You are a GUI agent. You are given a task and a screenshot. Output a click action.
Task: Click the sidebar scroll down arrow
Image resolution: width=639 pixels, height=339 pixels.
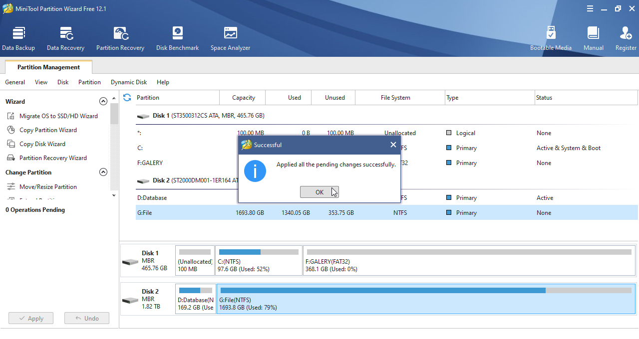[x=114, y=195]
